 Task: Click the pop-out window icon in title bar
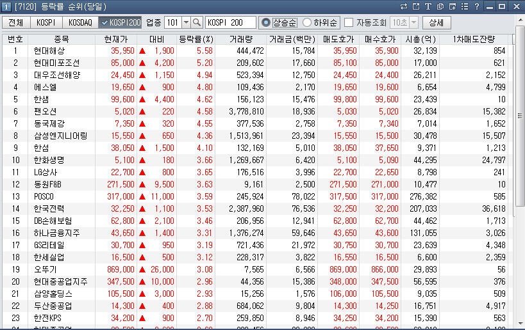click(x=415, y=6)
